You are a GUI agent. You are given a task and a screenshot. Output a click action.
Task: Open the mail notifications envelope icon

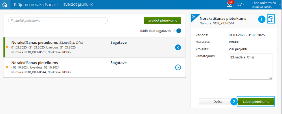point(229,5)
